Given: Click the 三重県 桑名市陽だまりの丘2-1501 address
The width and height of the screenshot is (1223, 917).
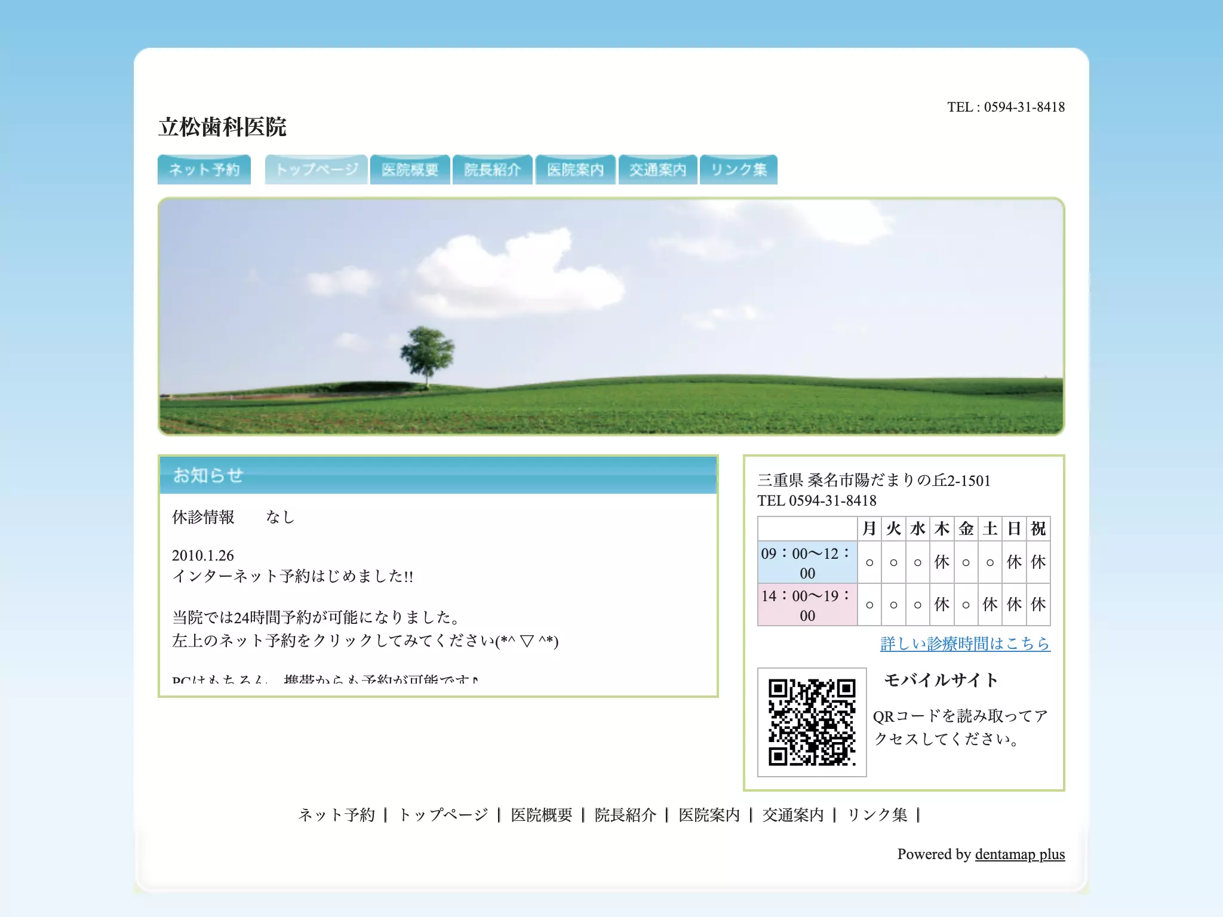Looking at the screenshot, I should (x=874, y=481).
